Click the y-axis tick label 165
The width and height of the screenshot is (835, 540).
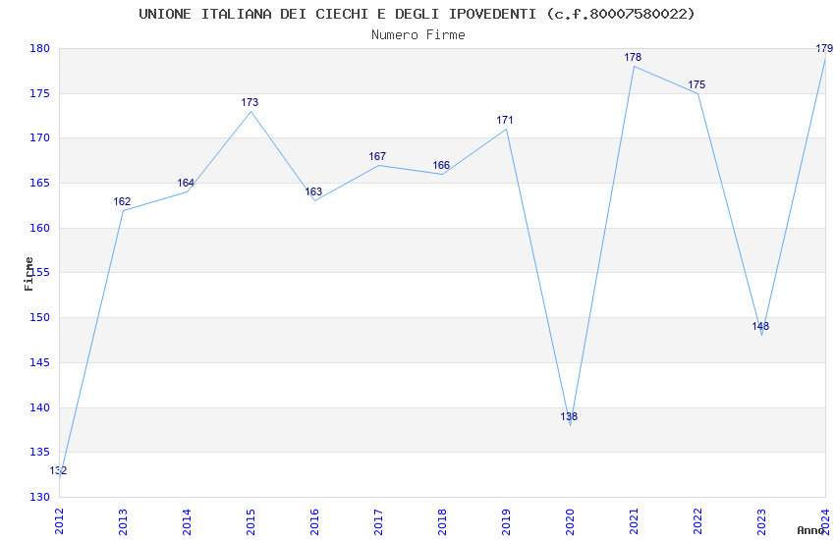(40, 183)
